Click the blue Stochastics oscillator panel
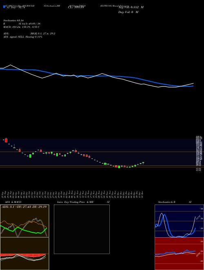The height and width of the screenshot is (270, 204). [x=179, y=221]
